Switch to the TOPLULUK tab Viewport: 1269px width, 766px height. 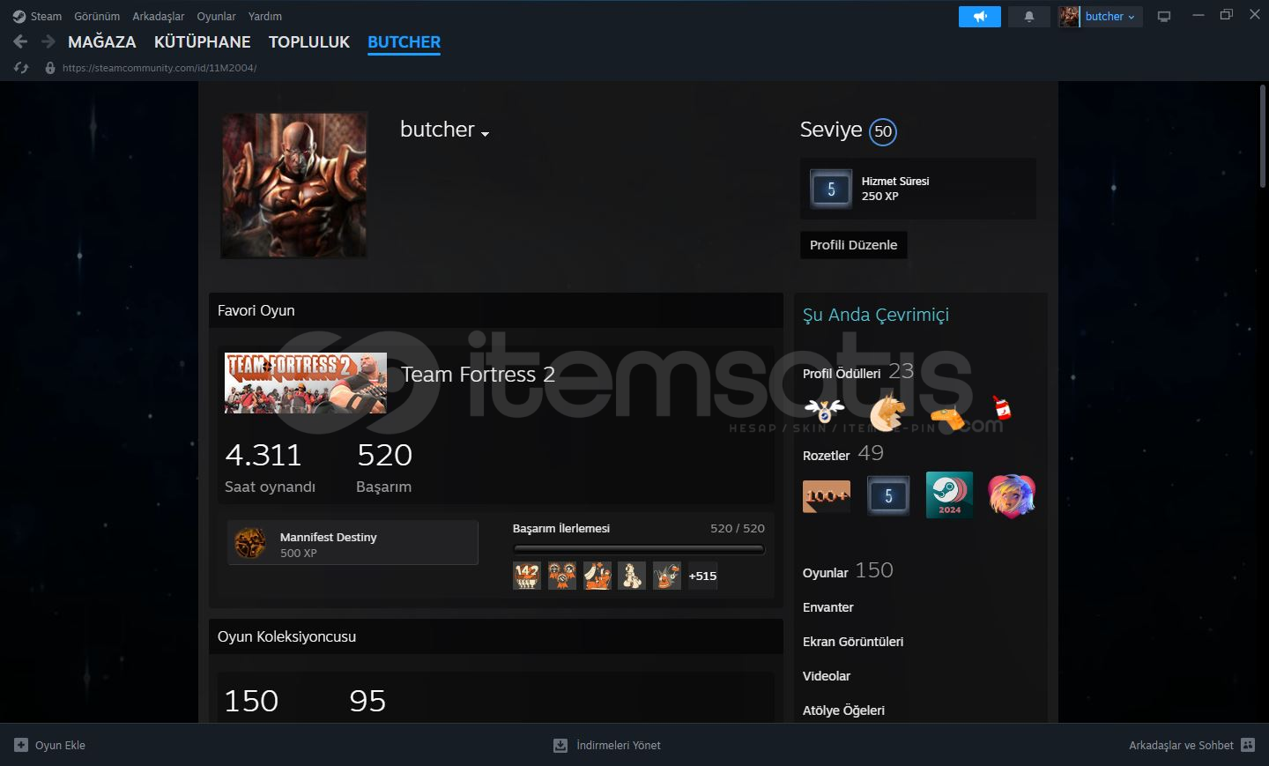tap(309, 42)
